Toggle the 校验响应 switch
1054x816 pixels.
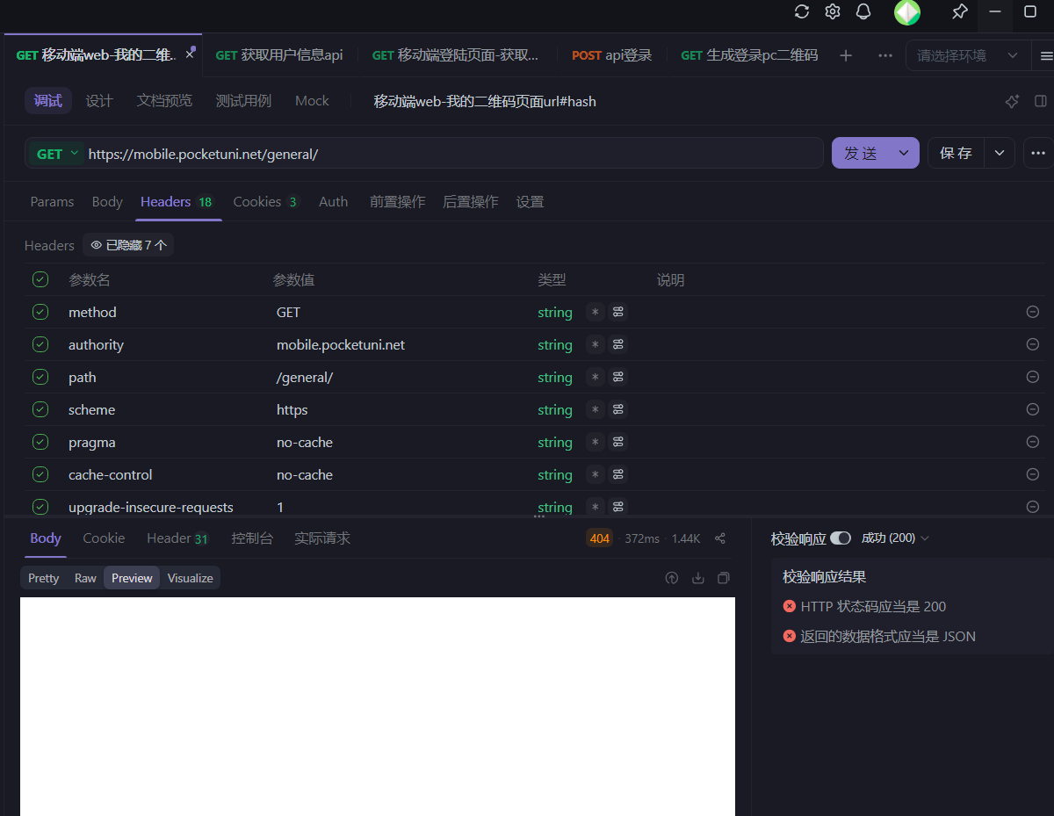coord(841,538)
